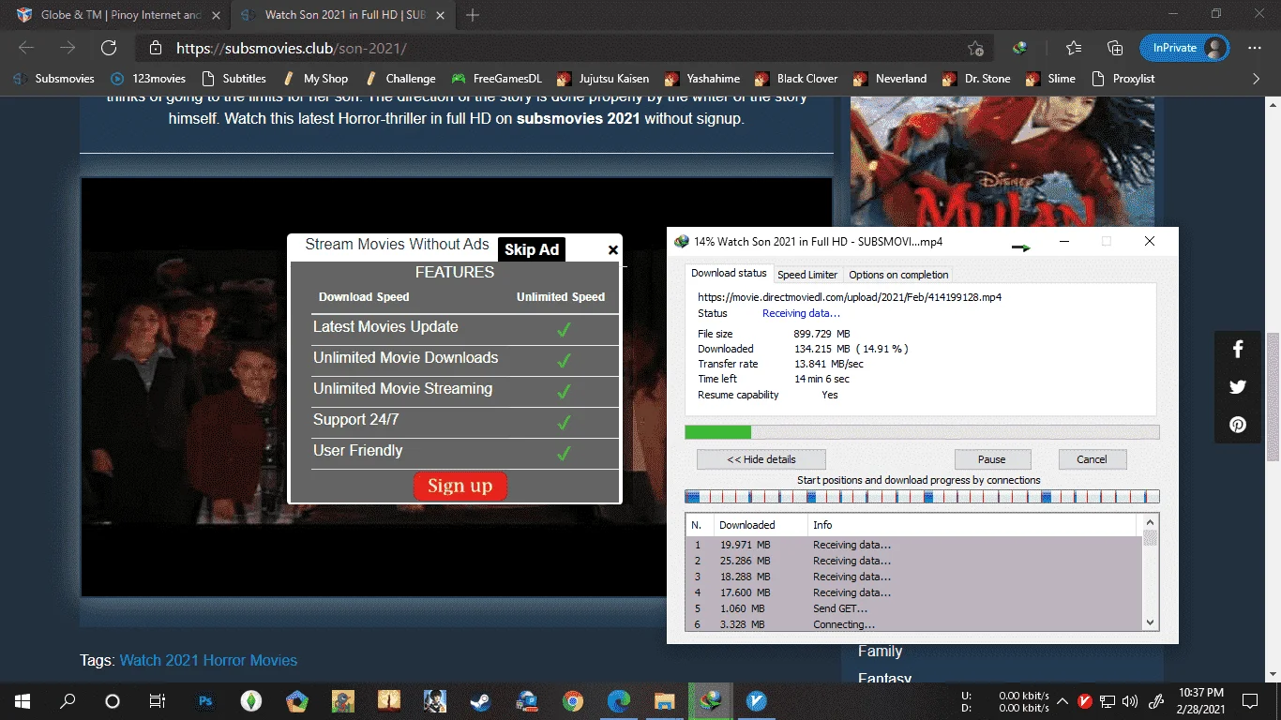
Task: Switch to Microsoft Edge taskbar icon
Action: click(x=618, y=700)
